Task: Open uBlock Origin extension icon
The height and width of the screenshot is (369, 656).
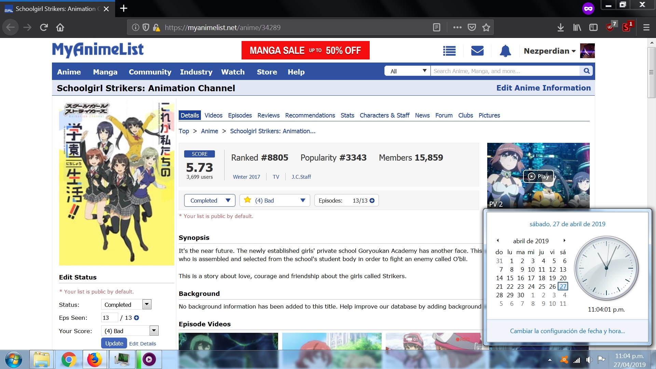Action: point(611,27)
